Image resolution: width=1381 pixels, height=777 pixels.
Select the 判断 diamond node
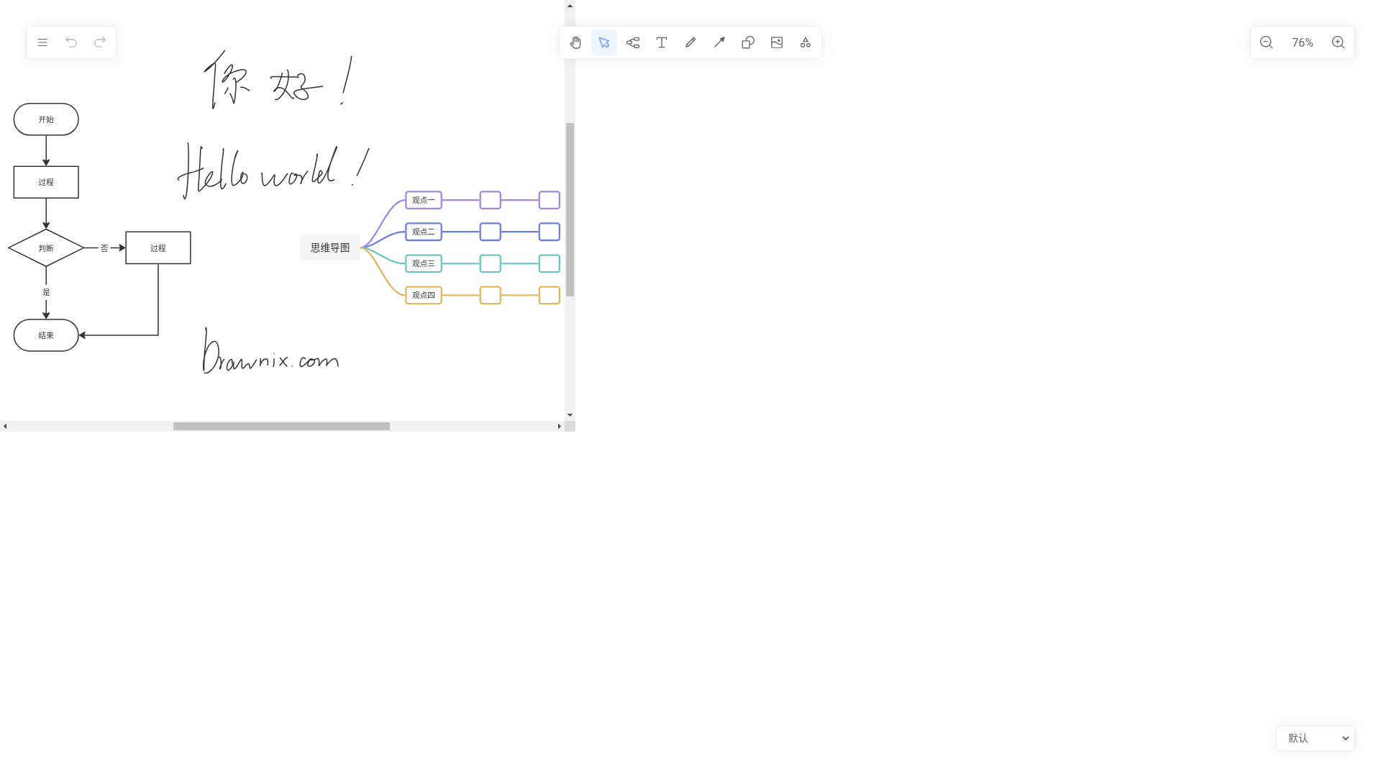pyautogui.click(x=46, y=247)
